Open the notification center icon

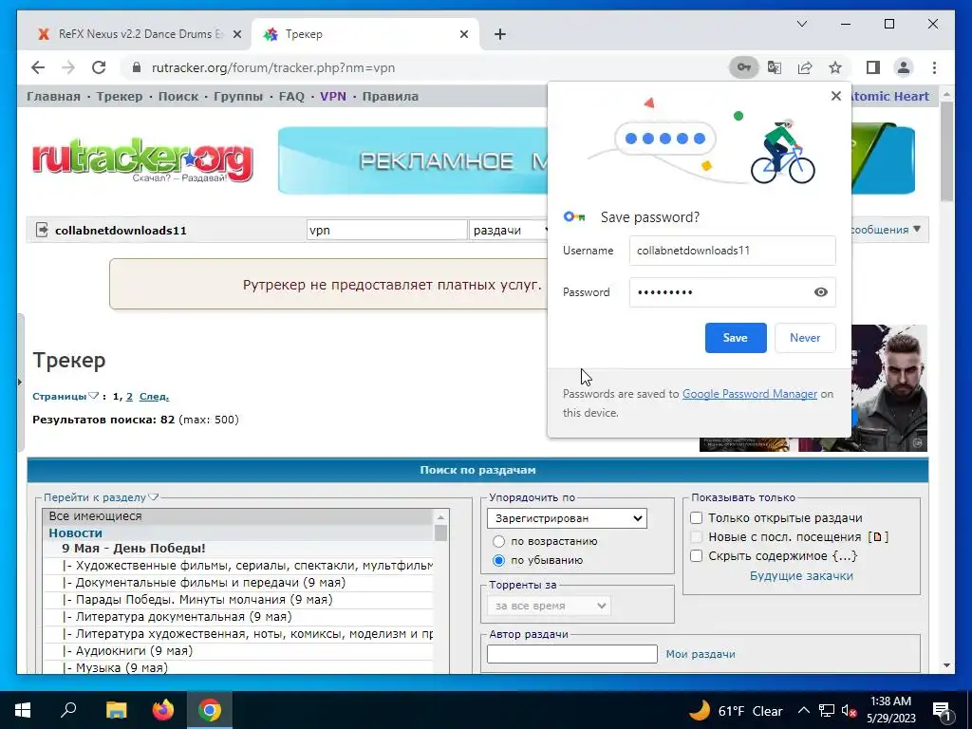941,710
